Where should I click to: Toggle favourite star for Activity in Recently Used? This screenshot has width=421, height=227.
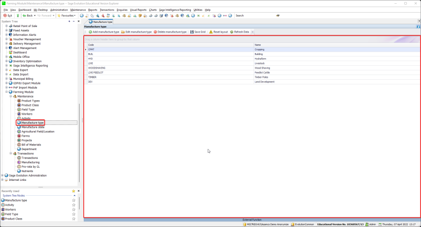[x=73, y=205]
